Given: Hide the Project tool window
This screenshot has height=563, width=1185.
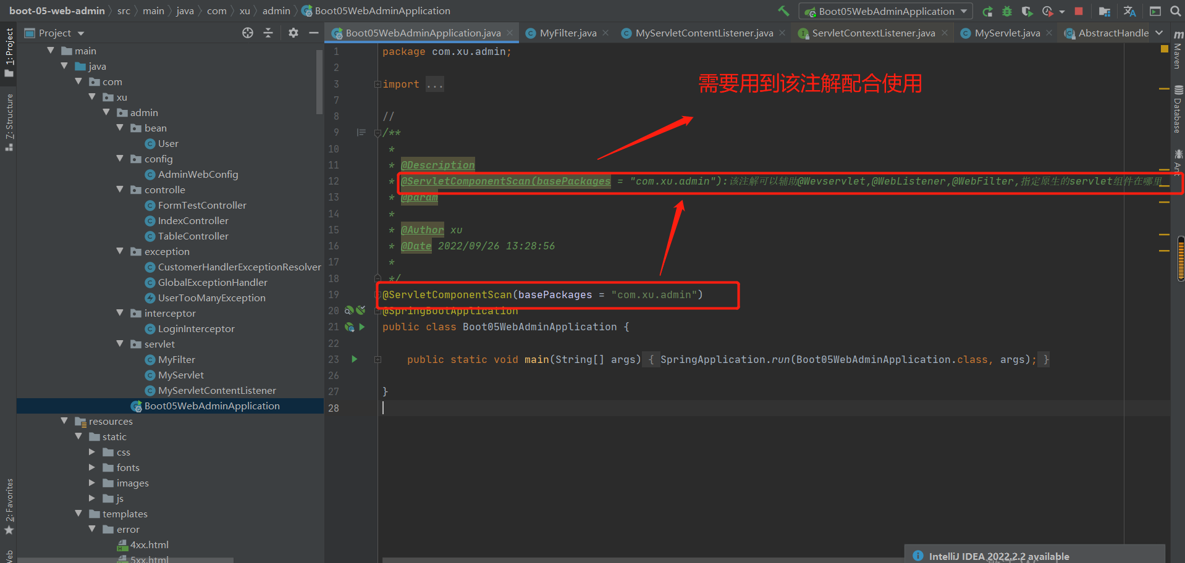Looking at the screenshot, I should (314, 33).
